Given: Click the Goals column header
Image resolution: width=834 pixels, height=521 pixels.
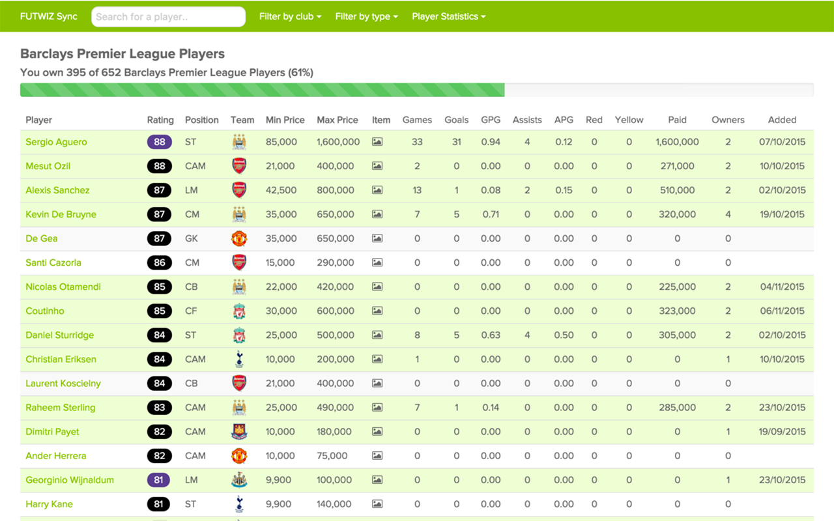Looking at the screenshot, I should (x=456, y=120).
